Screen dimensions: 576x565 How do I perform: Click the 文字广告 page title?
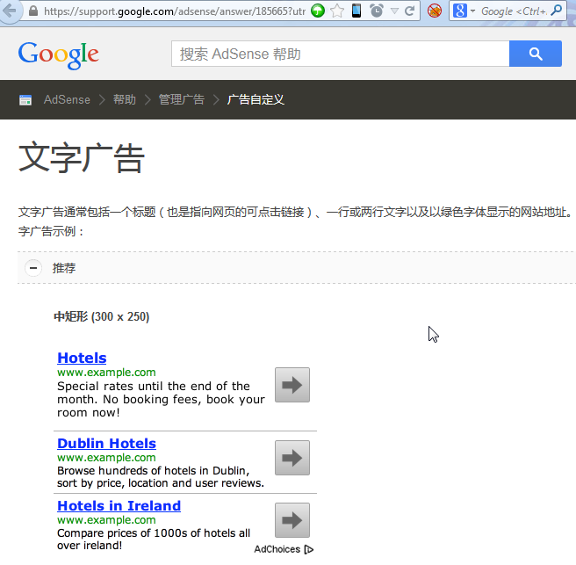pyautogui.click(x=81, y=158)
